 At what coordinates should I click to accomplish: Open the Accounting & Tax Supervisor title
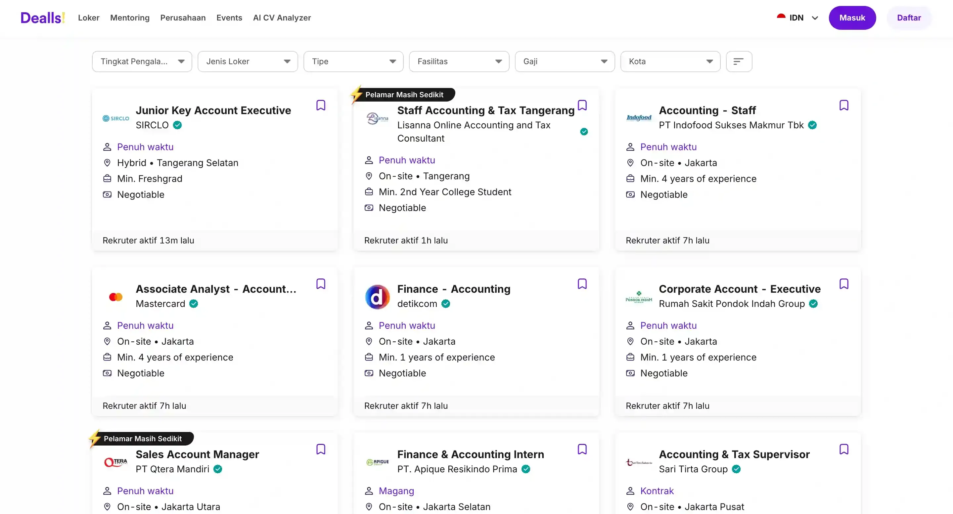point(734,454)
